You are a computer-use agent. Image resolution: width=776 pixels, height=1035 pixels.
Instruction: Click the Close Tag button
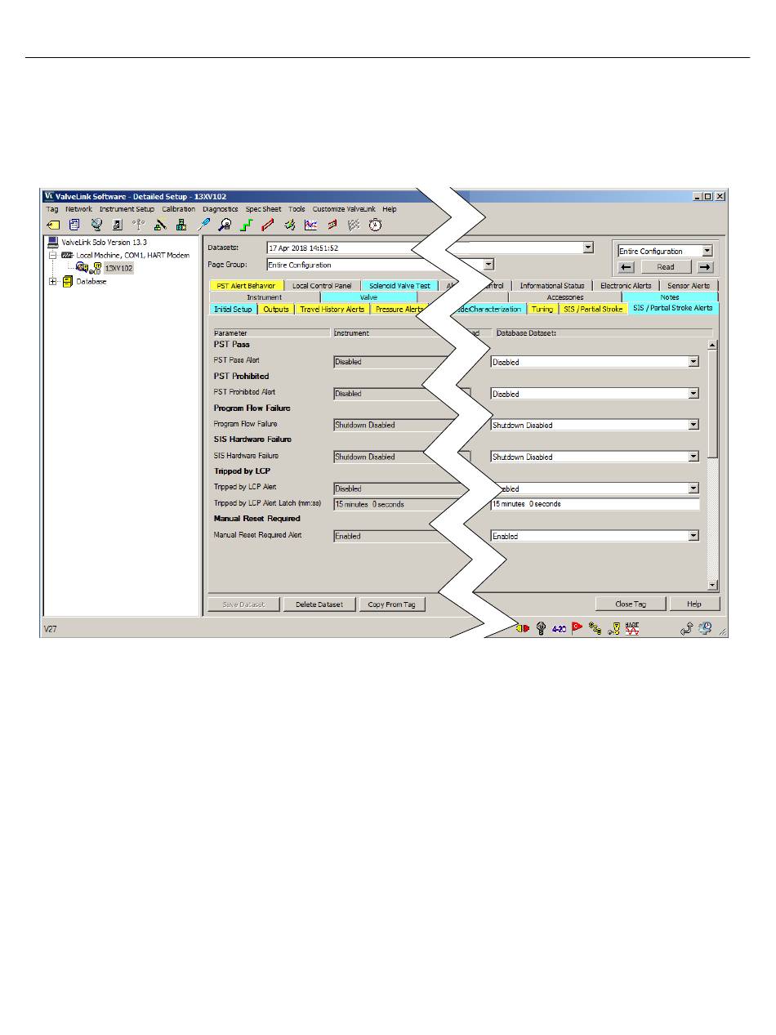pyautogui.click(x=631, y=604)
